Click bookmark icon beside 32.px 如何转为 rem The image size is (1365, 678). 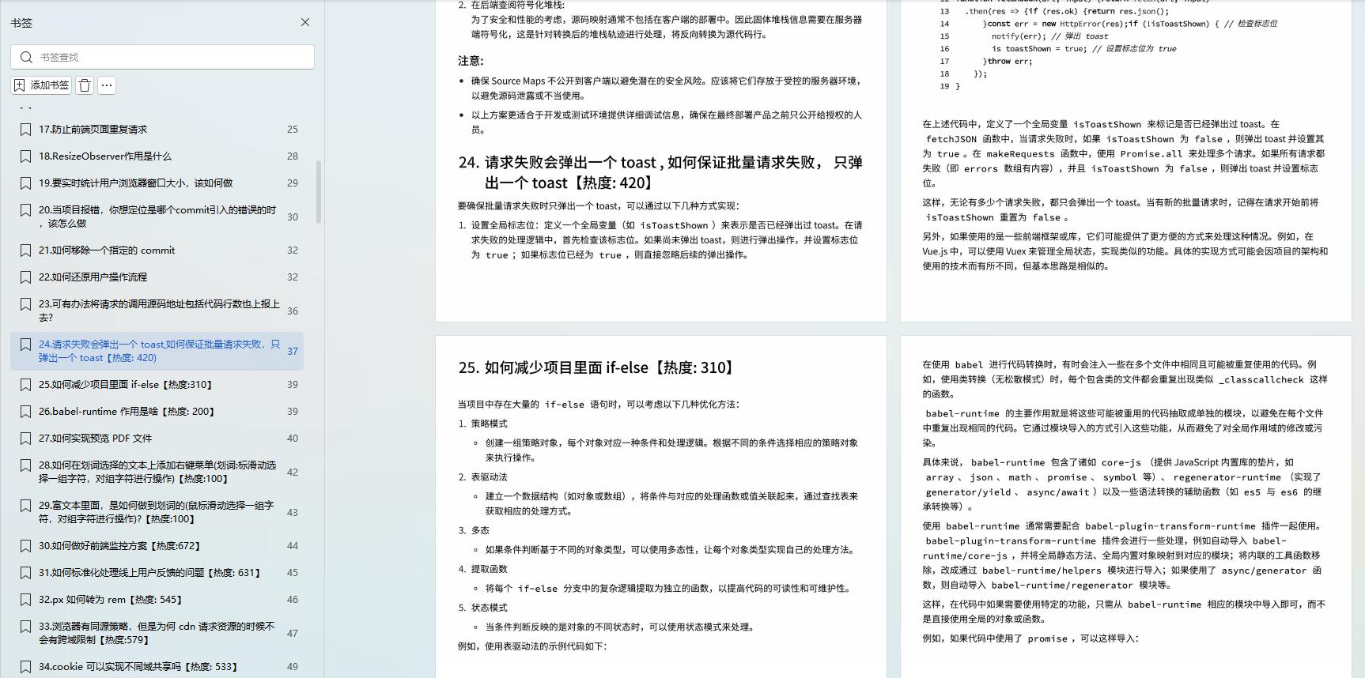tap(25, 599)
